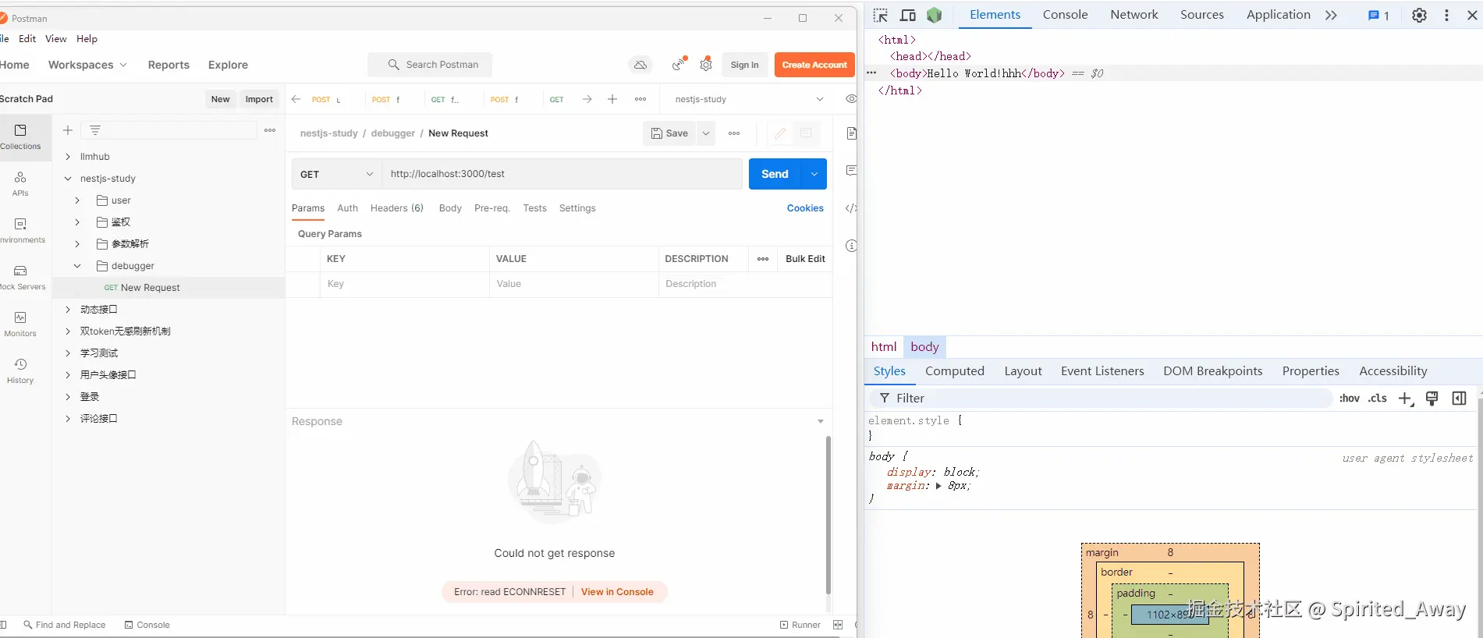
Task: Expand the llmhub collection
Action: (68, 157)
